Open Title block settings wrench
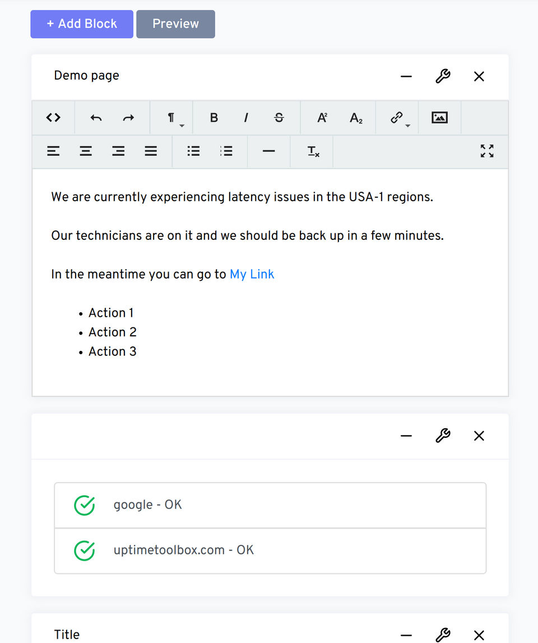Screen dimensions: 538x643 click(443, 635)
